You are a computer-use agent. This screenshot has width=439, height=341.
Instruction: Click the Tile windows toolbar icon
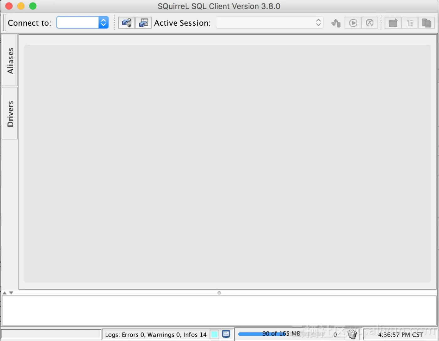(x=393, y=23)
